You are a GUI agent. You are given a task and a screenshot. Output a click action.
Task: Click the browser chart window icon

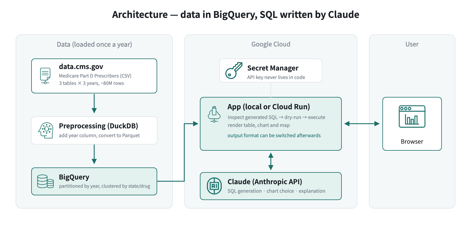click(412, 116)
